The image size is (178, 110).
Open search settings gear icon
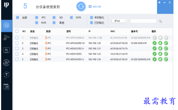[90, 7]
